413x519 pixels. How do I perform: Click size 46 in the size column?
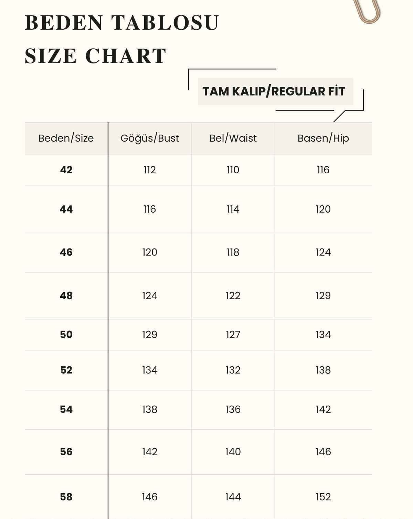click(x=66, y=252)
